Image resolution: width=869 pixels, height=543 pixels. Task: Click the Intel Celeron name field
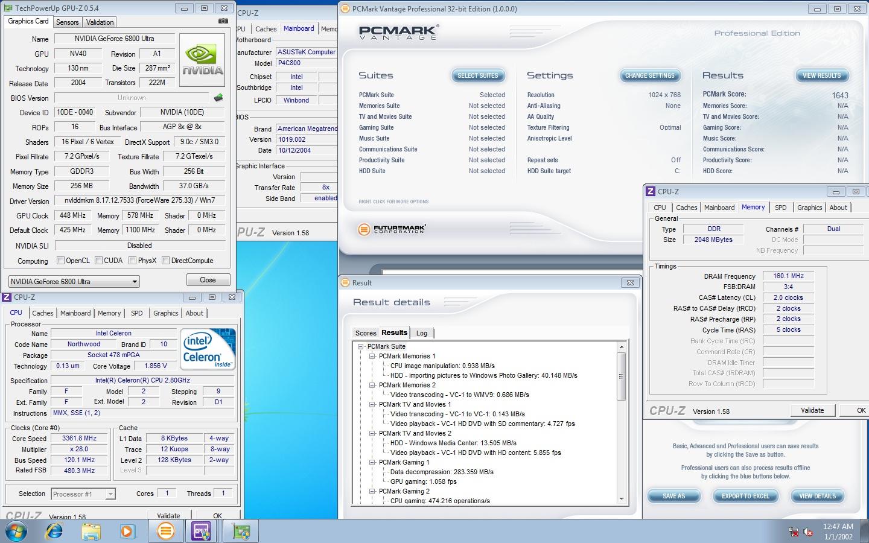click(x=113, y=333)
